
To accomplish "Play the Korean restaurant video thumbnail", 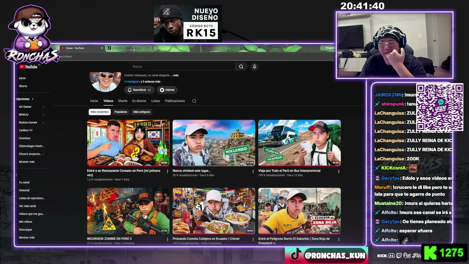I will 128,143.
